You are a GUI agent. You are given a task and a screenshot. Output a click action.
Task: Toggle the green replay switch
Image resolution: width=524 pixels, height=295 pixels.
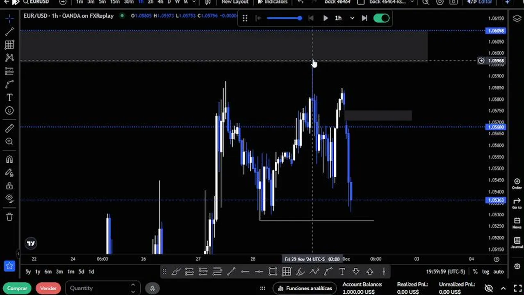[x=381, y=18]
